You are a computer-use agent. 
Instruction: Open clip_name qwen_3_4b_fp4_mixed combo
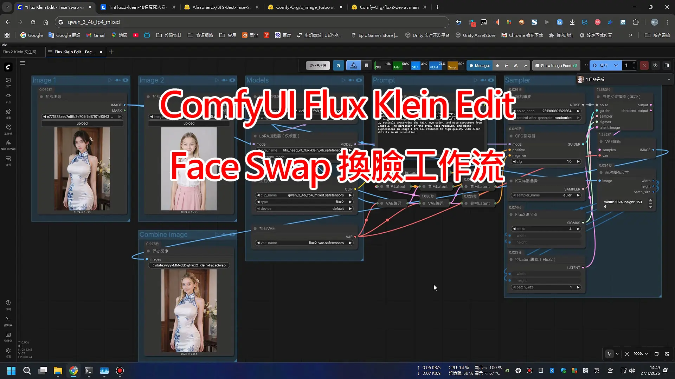304,195
